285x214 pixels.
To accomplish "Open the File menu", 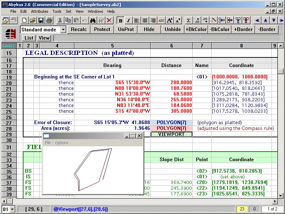I will [13, 11].
